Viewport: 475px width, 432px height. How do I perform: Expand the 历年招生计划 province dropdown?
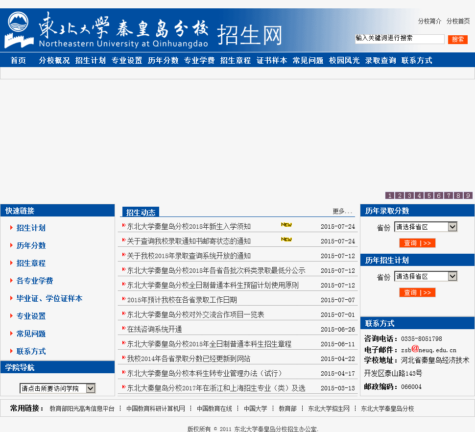[x=426, y=276]
